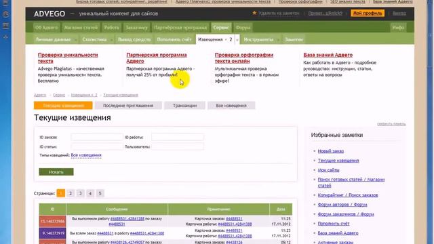Click the 'Выход' logout link

tap(399, 14)
